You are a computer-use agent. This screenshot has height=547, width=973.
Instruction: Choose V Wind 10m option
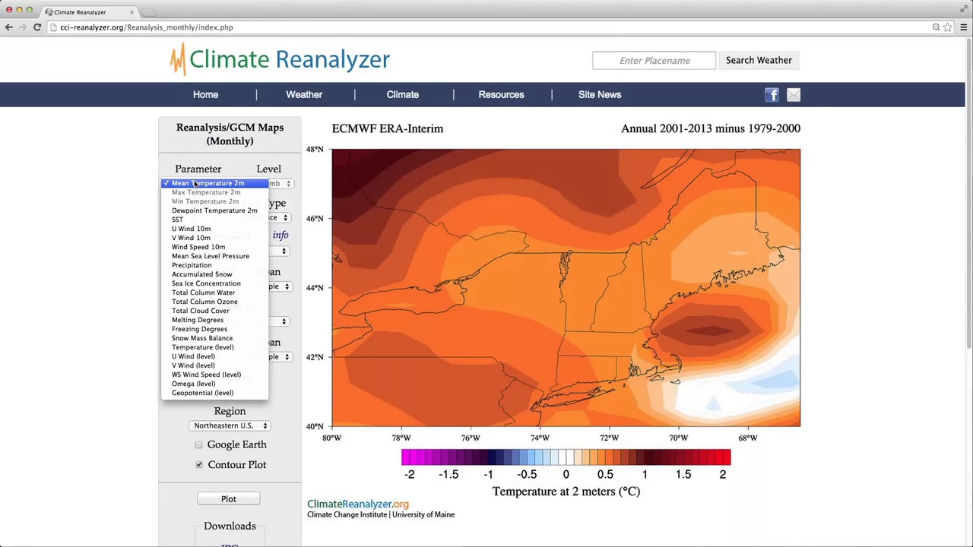pyautogui.click(x=214, y=238)
